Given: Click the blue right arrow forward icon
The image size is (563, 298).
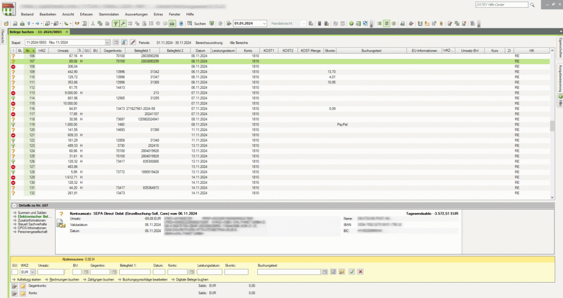Looking at the screenshot, I should pos(37,23).
